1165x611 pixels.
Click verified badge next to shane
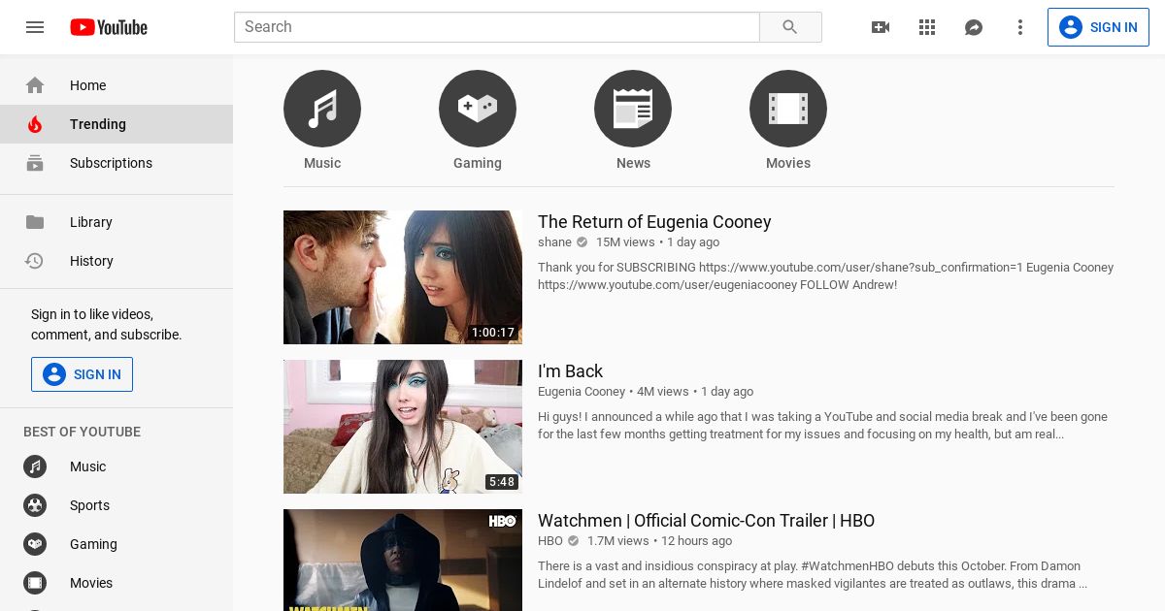pos(582,242)
